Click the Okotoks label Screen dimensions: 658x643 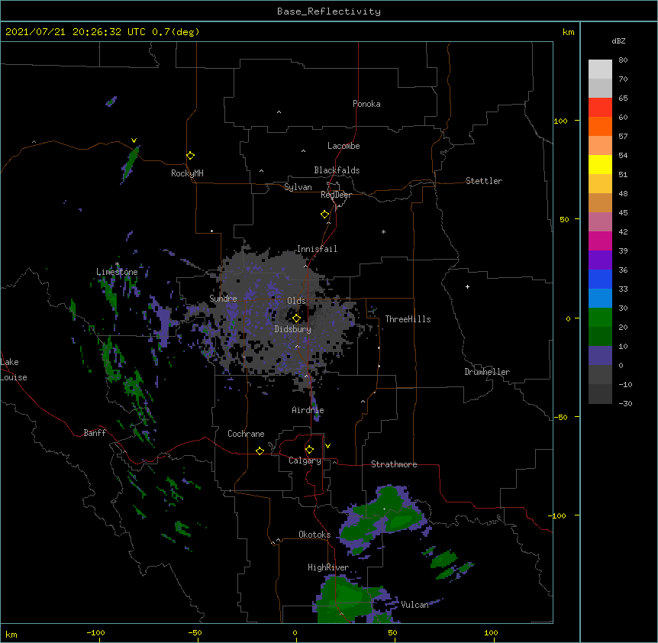pos(314,535)
